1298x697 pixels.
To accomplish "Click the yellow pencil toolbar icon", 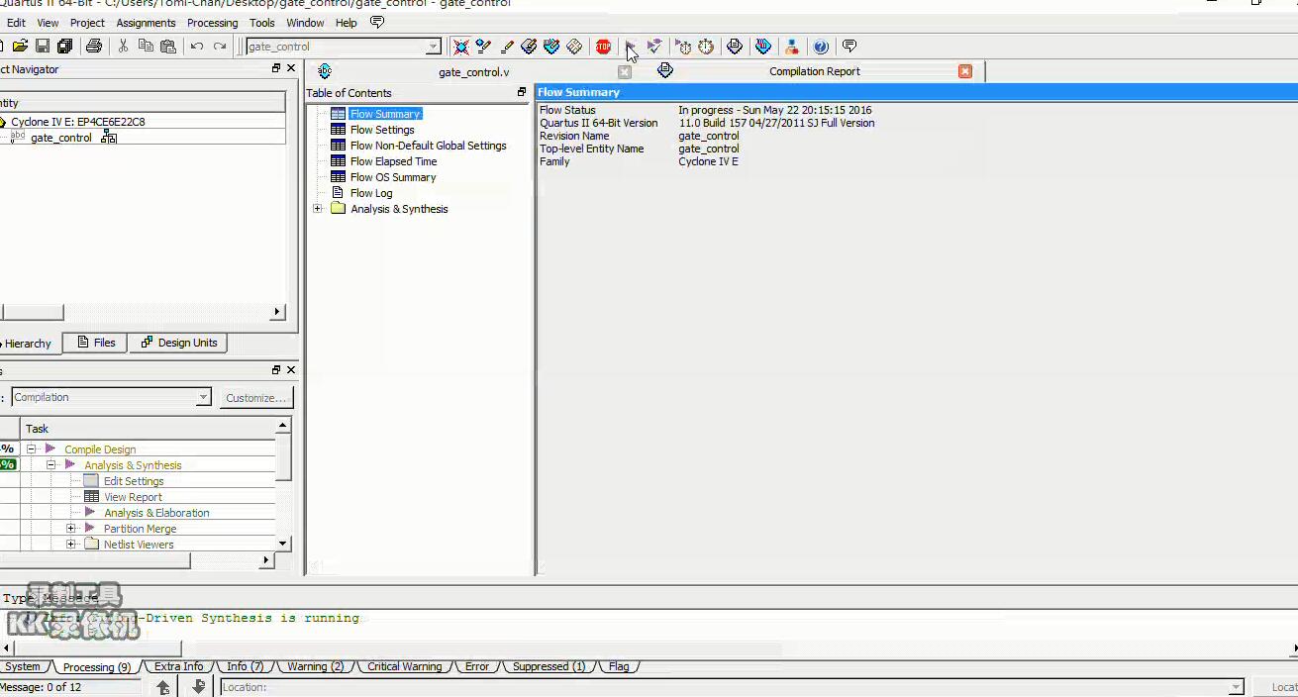I will coord(507,47).
